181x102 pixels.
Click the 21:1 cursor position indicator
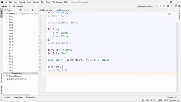155,100
